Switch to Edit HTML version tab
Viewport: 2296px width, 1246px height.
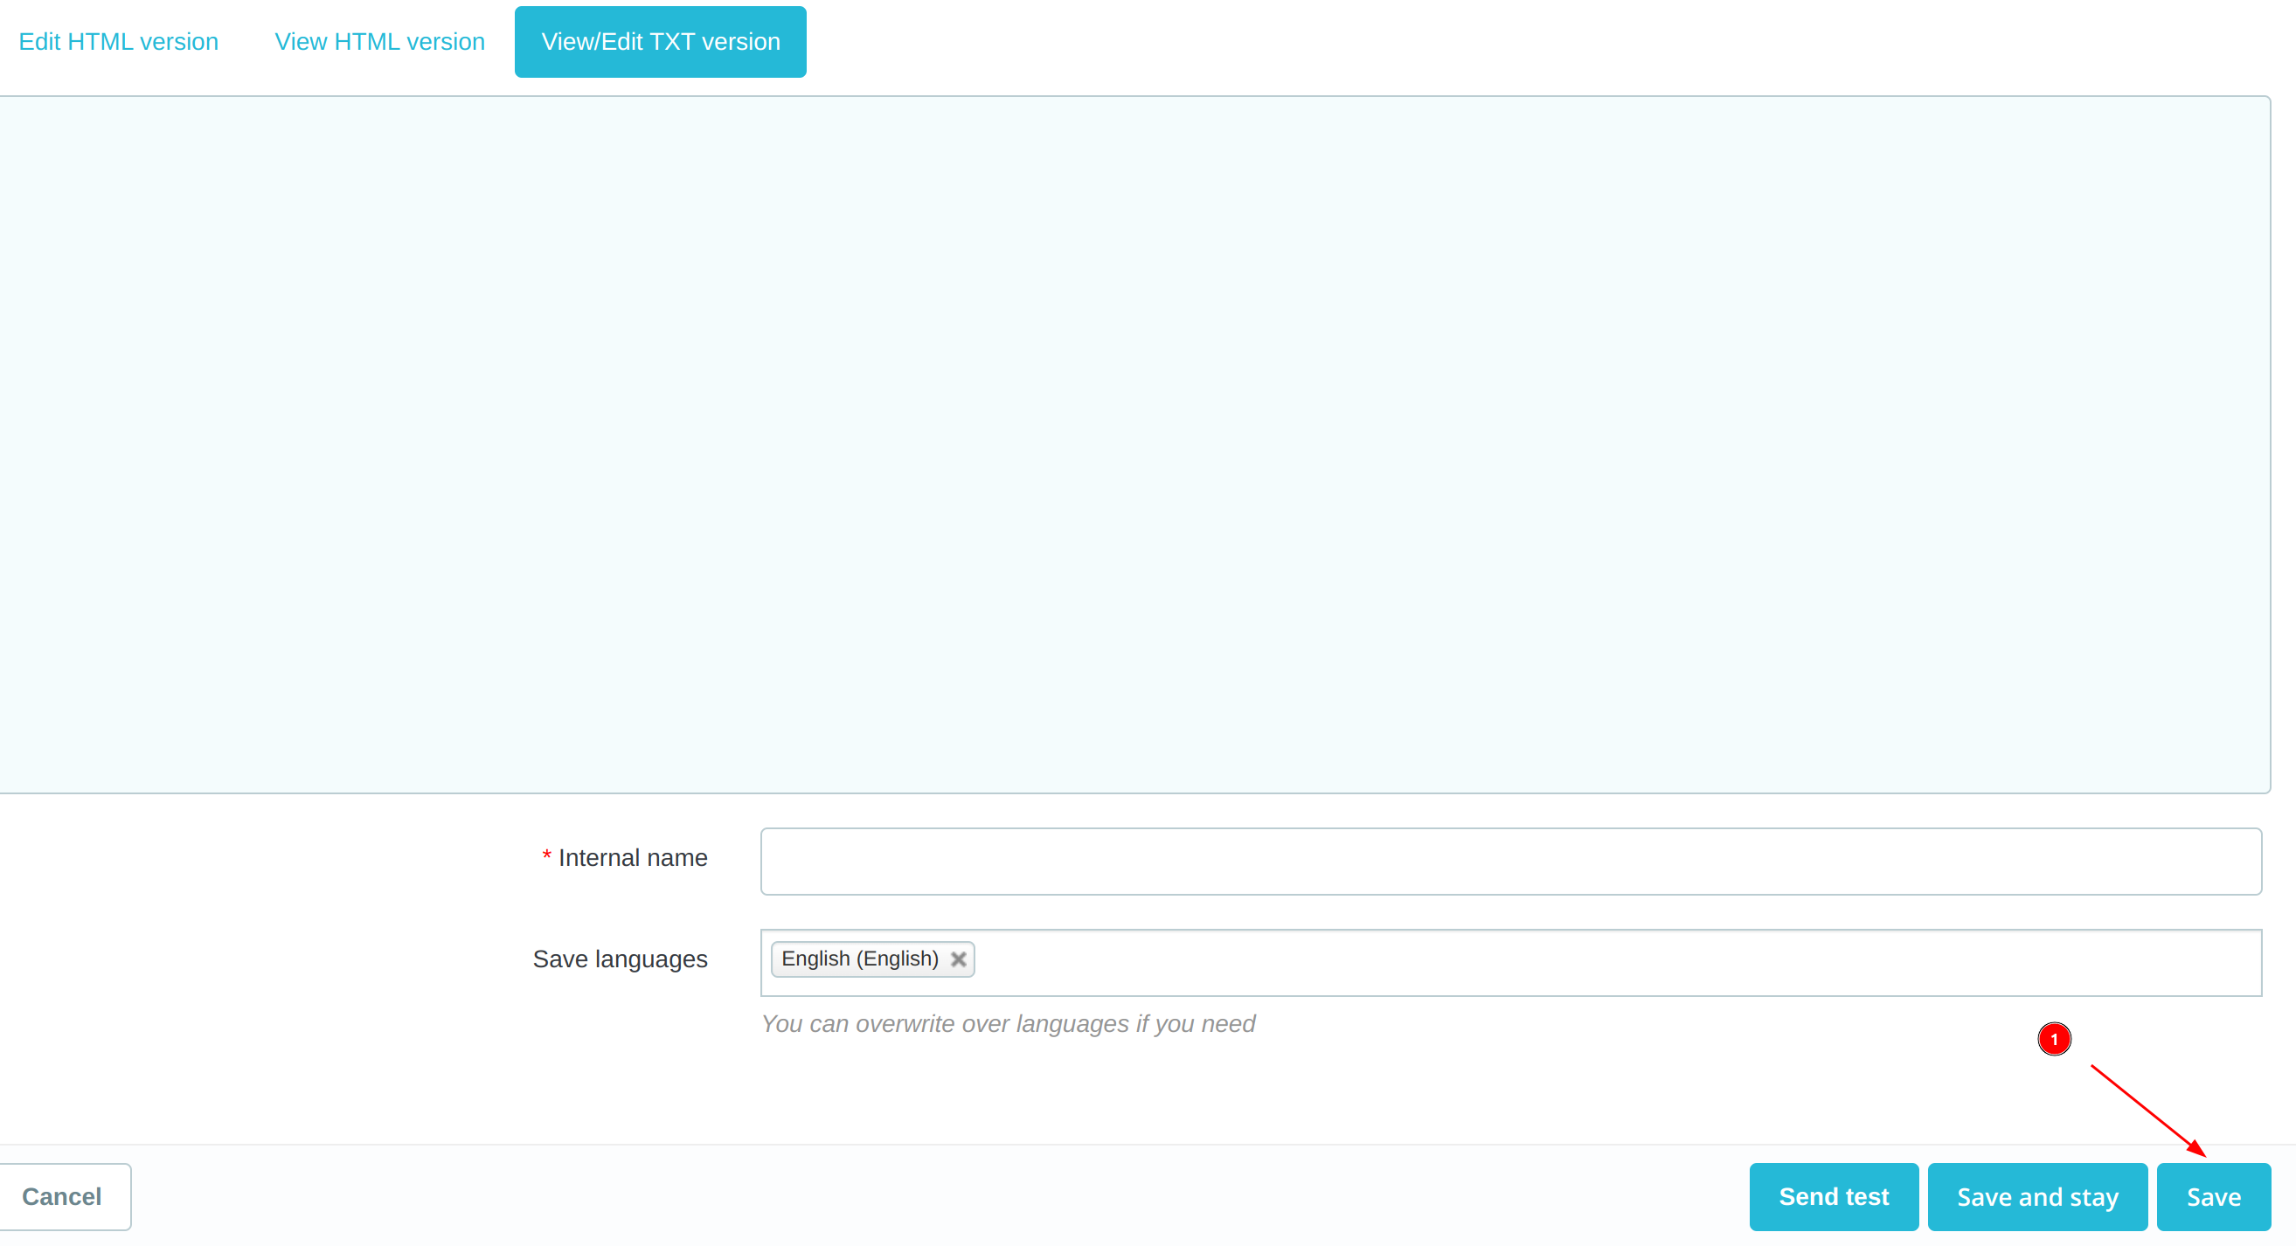(x=118, y=42)
